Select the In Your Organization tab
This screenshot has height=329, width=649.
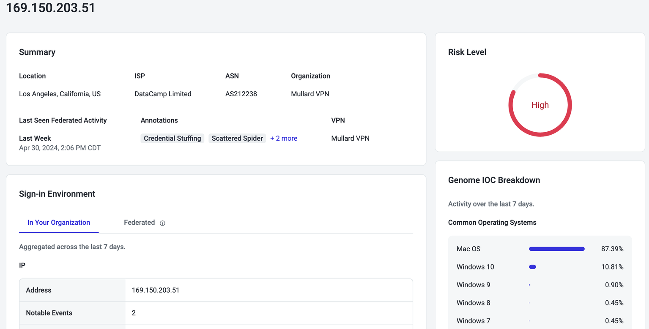(x=59, y=223)
